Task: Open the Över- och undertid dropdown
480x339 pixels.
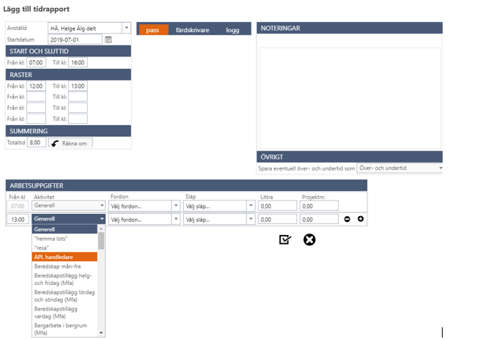Action: (x=400, y=168)
